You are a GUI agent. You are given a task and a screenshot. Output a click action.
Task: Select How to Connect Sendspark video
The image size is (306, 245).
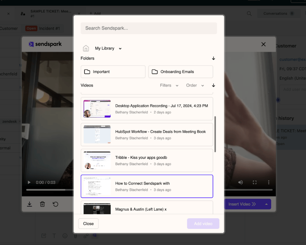tap(147, 186)
